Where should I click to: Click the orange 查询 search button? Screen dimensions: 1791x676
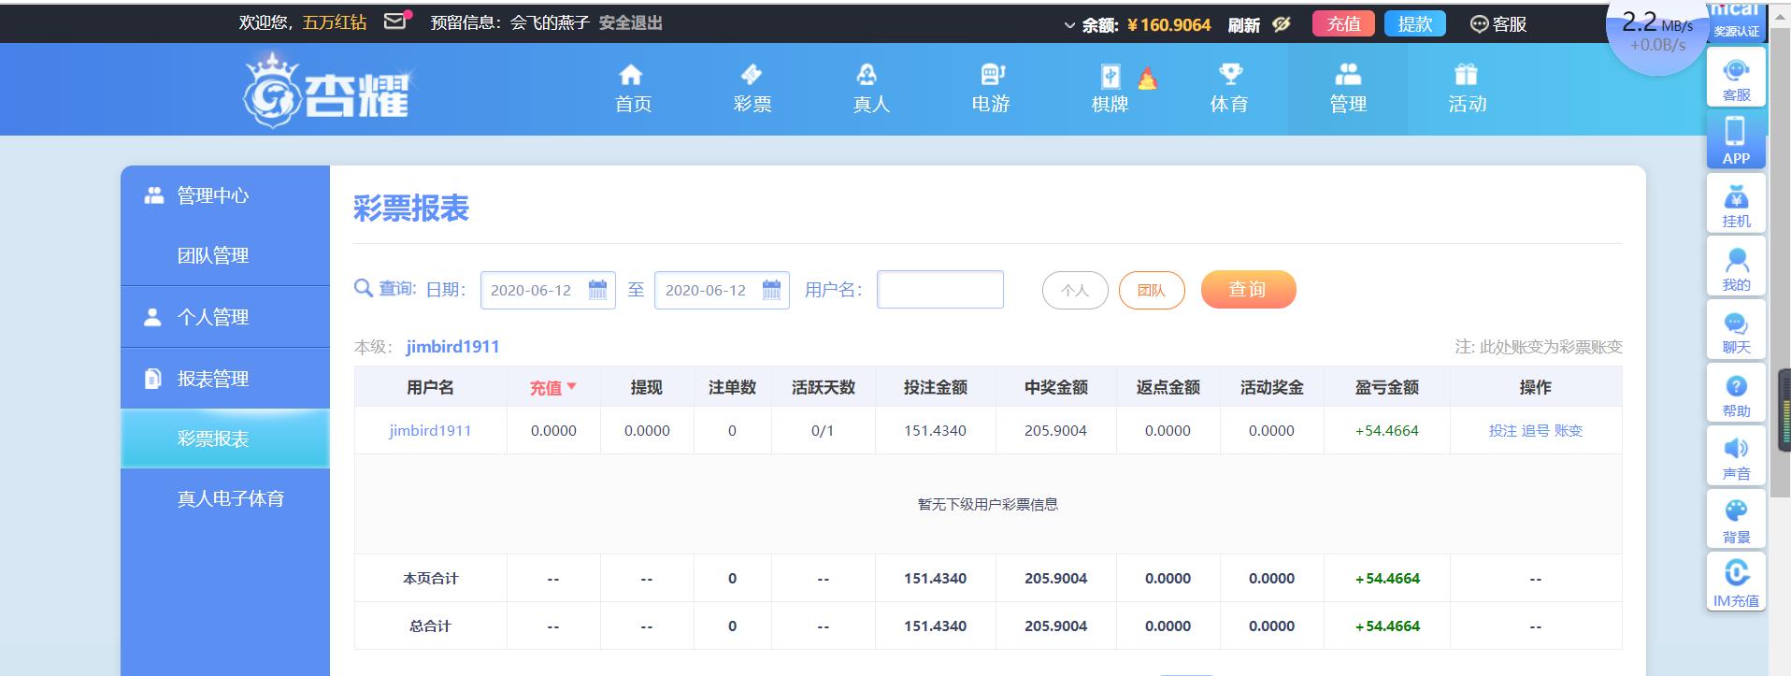point(1248,290)
